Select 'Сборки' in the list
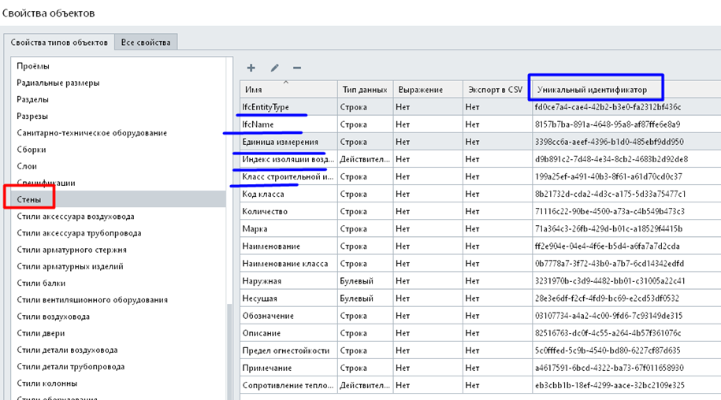Screen dimensions: 721x400 [x=118, y=150]
